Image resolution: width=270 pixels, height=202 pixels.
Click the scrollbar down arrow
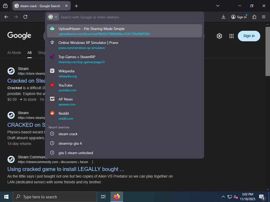point(268,189)
